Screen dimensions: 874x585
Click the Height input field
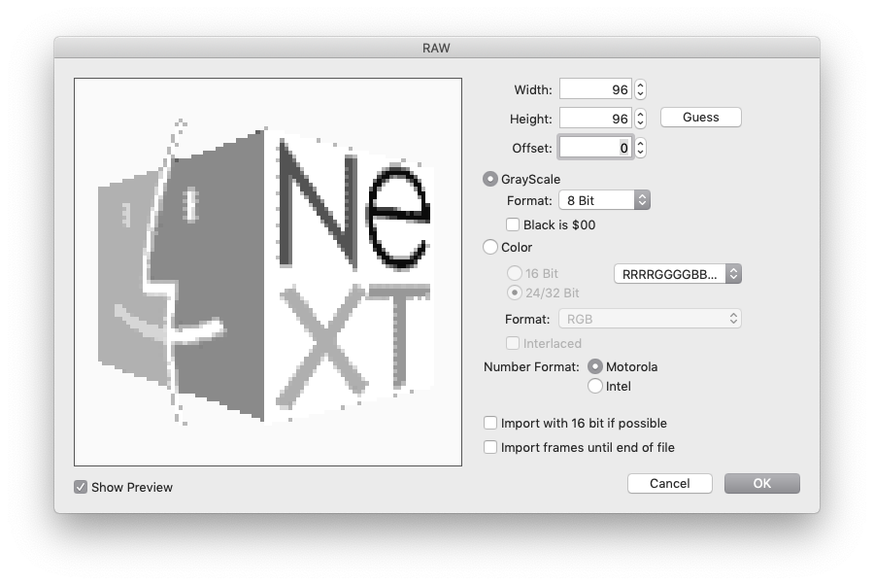tap(595, 119)
